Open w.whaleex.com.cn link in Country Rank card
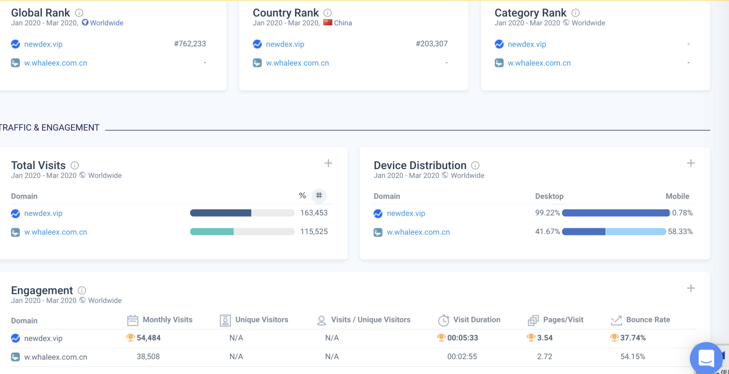The height and width of the screenshot is (374, 729). click(297, 63)
